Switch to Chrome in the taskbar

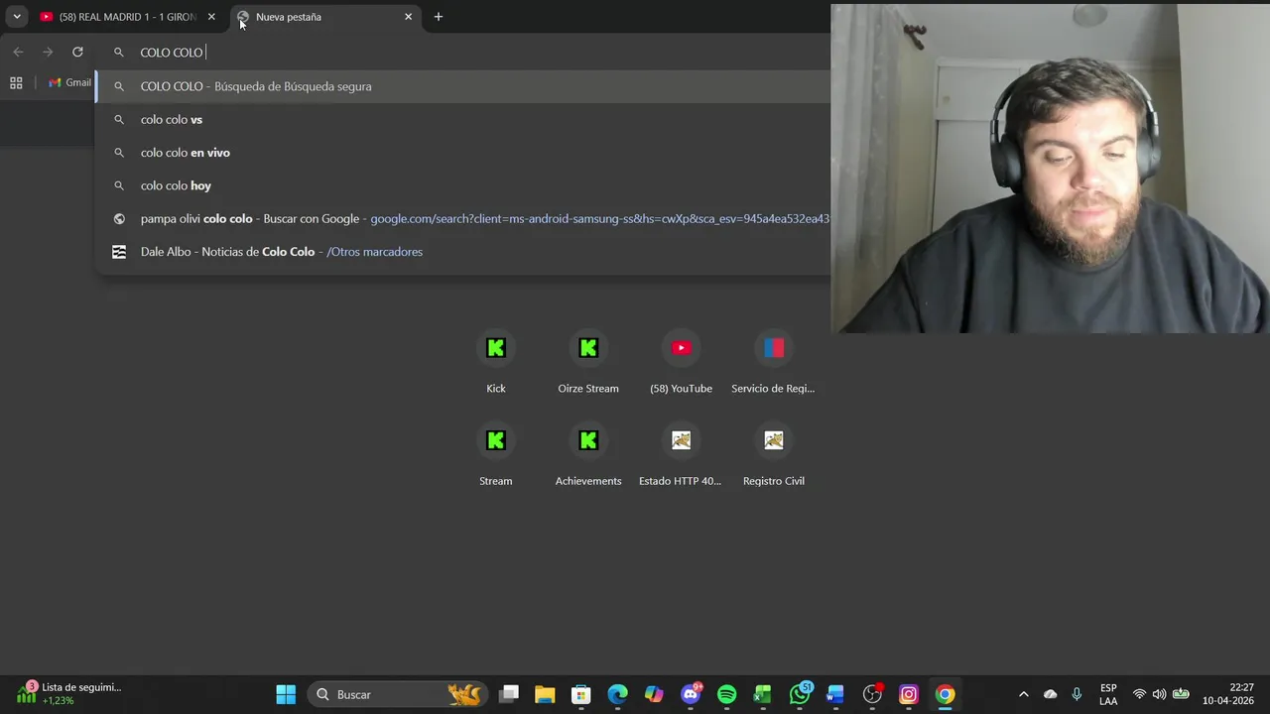(945, 694)
